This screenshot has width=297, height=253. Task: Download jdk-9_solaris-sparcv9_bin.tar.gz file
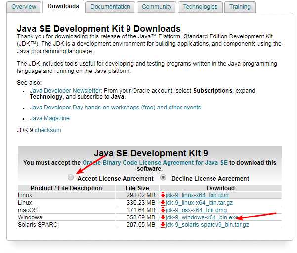(x=207, y=224)
